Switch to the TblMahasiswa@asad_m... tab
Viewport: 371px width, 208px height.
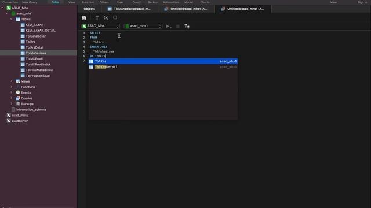129,9
